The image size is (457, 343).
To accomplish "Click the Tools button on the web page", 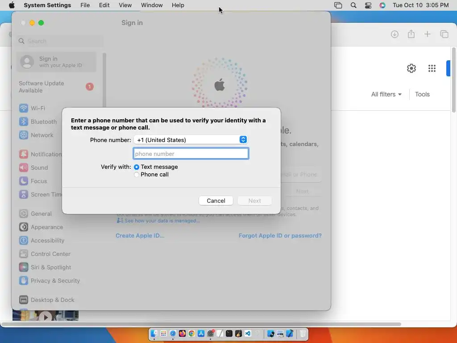I will click(x=422, y=94).
